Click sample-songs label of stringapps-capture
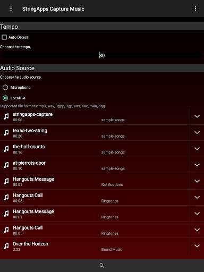 113,120
